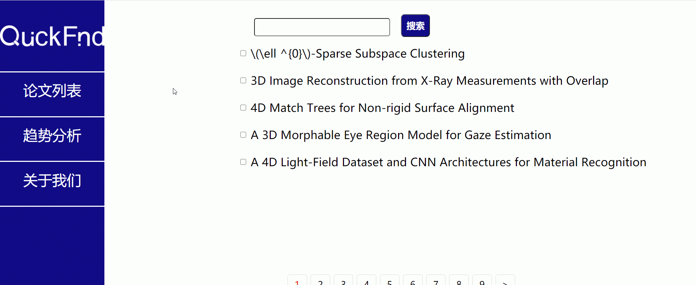
Task: Click the search input field
Action: coord(322,27)
